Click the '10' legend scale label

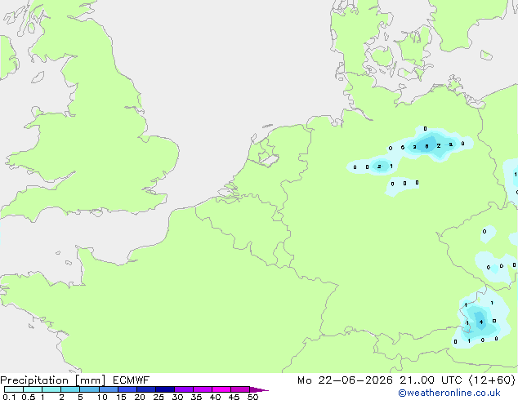point(102,397)
